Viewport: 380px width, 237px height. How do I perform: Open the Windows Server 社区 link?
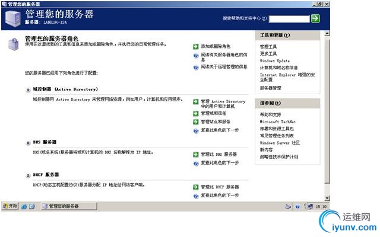(x=280, y=143)
